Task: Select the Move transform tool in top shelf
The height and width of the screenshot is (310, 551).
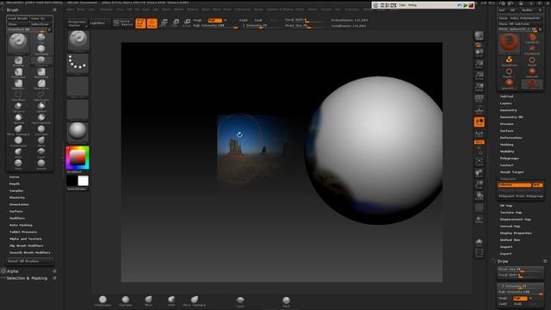Action: click(x=164, y=23)
